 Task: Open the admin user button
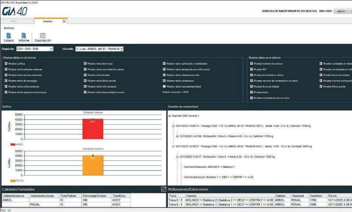(x=342, y=11)
